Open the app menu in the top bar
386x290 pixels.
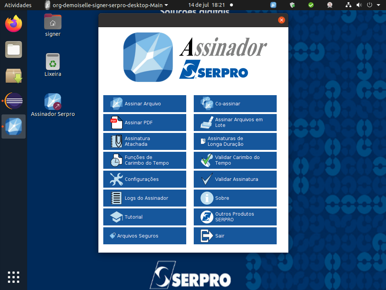106,5
